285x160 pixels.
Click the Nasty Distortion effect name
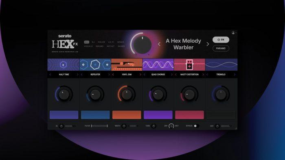click(x=190, y=74)
